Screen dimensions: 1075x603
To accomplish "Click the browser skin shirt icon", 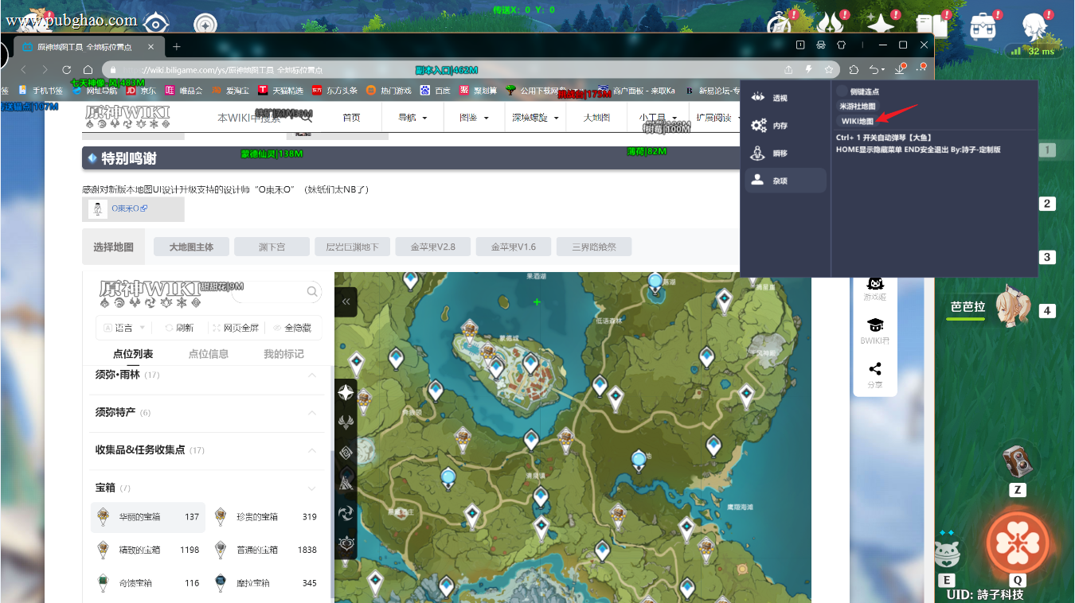I will (x=841, y=45).
